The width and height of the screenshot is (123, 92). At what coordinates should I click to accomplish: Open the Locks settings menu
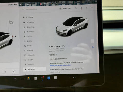pos(28,36)
